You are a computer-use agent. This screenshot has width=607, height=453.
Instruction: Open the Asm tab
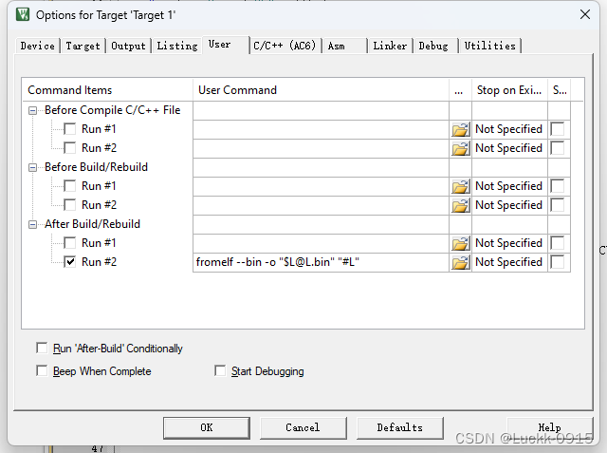click(344, 47)
